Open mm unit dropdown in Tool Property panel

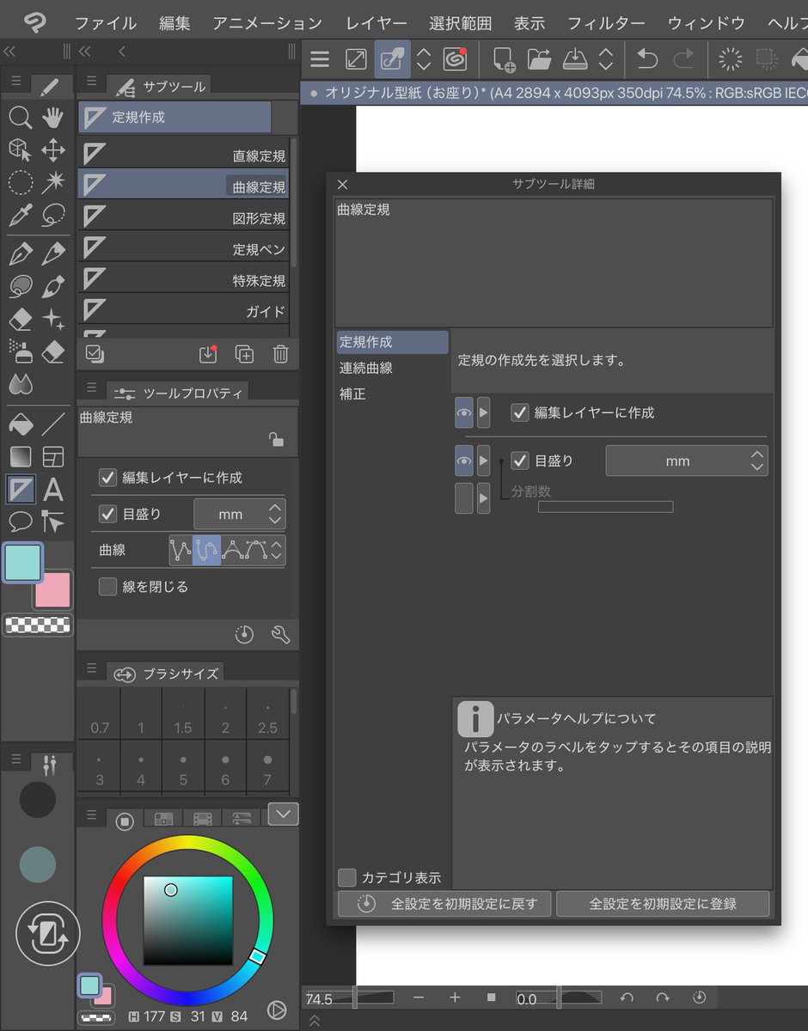(x=240, y=515)
